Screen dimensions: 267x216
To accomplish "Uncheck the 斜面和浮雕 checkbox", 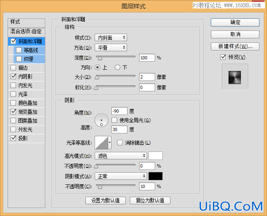I will pos(13,41).
